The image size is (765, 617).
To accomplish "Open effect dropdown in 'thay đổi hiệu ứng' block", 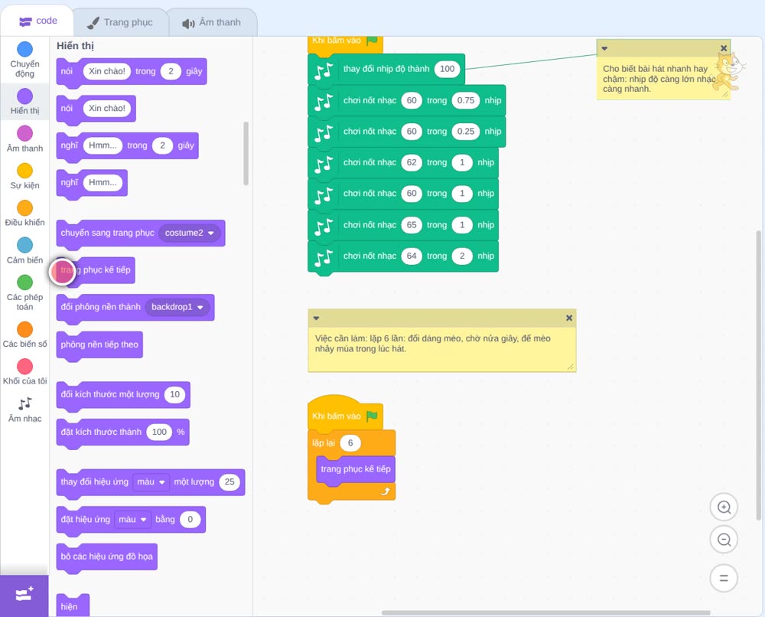I will pos(151,482).
